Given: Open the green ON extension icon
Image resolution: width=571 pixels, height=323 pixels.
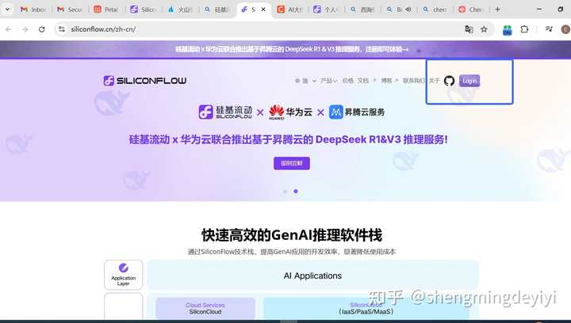Looking at the screenshot, I should 507,30.
